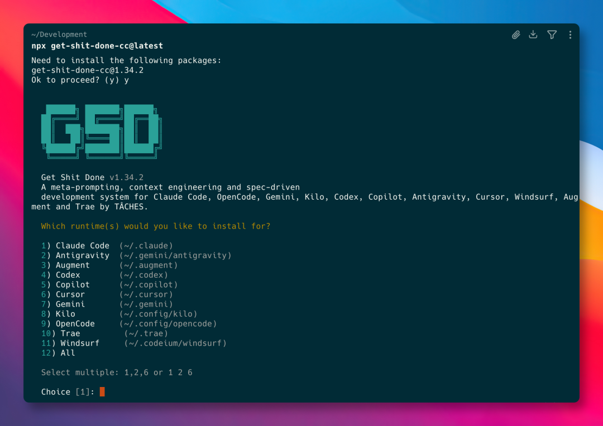The height and width of the screenshot is (426, 603).
Task: Click the 'Select multiple: 1,2,6 or 1 2 6' hint
Action: point(117,372)
